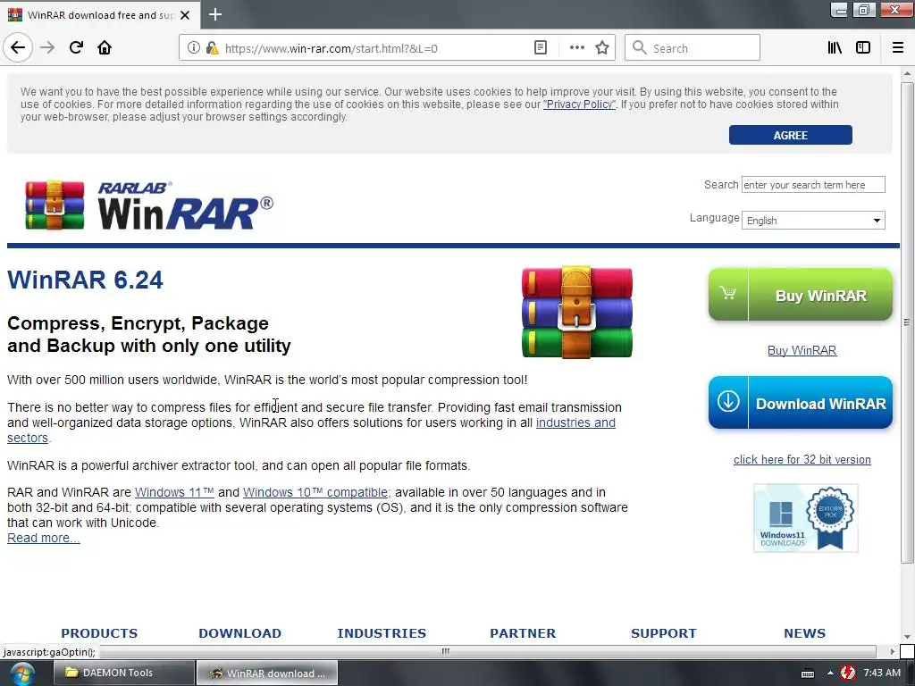This screenshot has width=915, height=686.
Task: Go back with the browser back arrow
Action: point(18,47)
